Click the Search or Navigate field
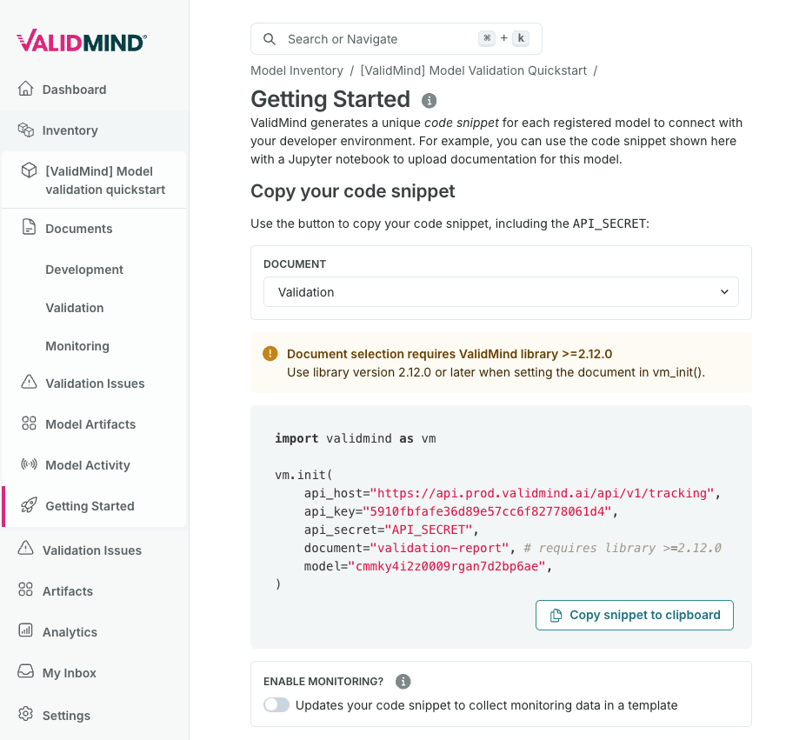Screen dimensions: 786x740 pyautogui.click(x=396, y=38)
